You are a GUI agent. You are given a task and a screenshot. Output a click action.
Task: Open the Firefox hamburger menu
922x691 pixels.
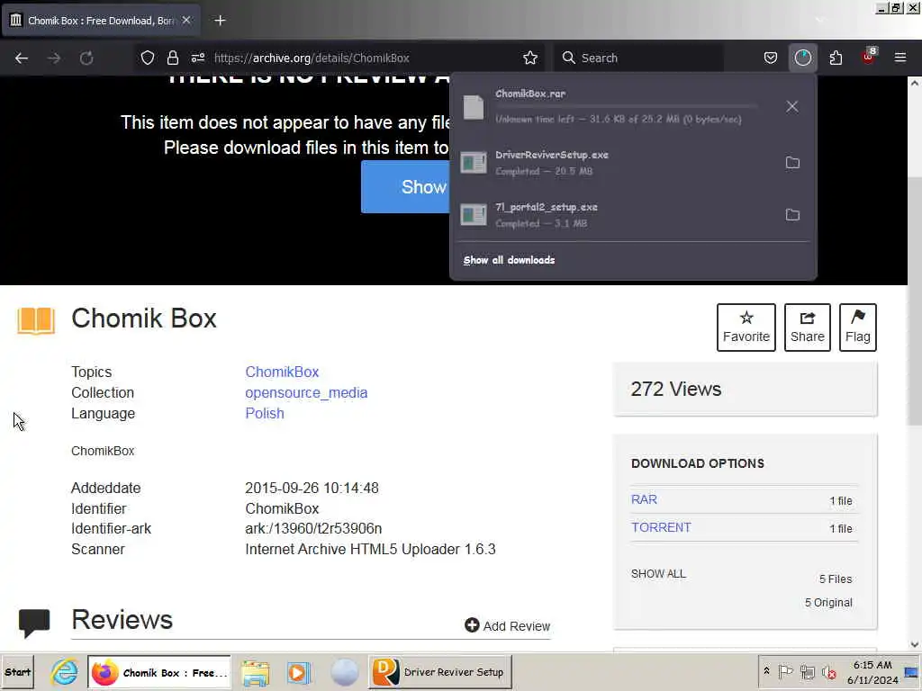tap(900, 58)
